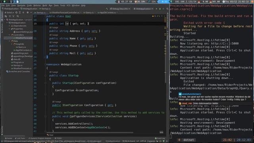Open the Unit Tests tool window
This screenshot has height=143, width=254.
pos(20,139)
